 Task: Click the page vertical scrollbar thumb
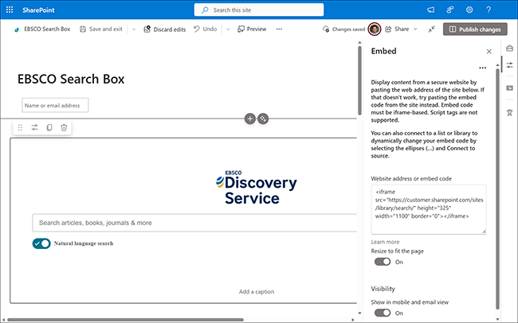(359, 80)
